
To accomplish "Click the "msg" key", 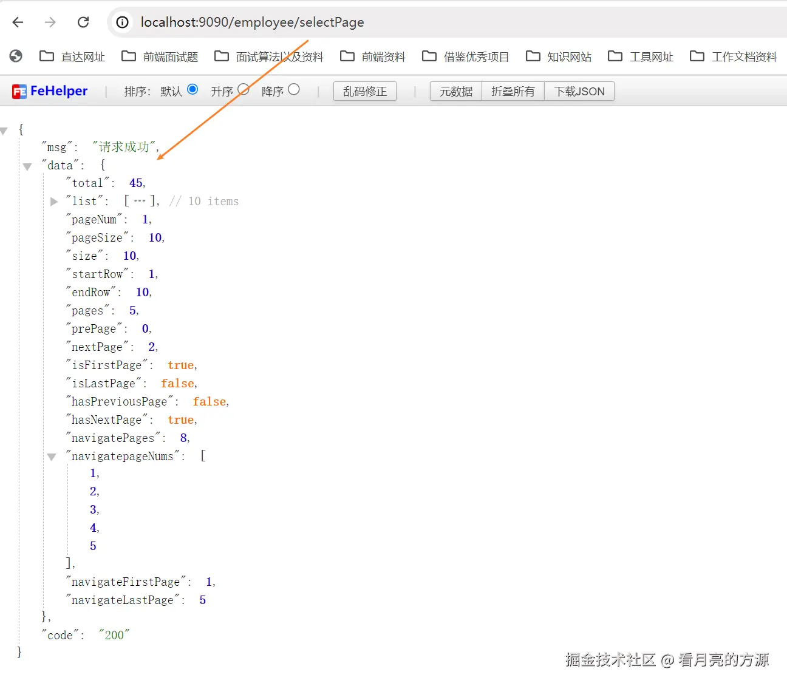I will coord(57,147).
